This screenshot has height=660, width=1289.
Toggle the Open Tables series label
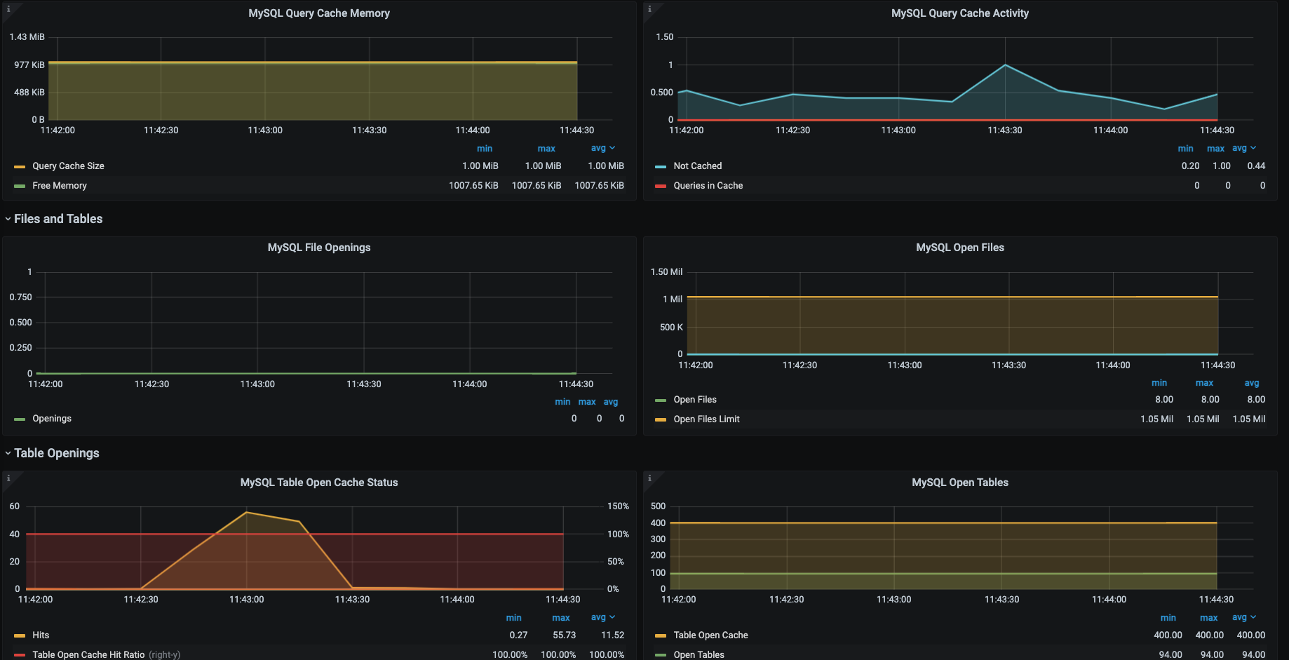tap(699, 654)
